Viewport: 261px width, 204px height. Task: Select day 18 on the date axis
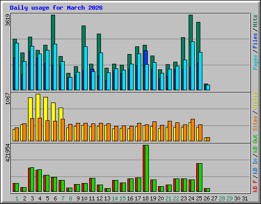click(x=145, y=198)
